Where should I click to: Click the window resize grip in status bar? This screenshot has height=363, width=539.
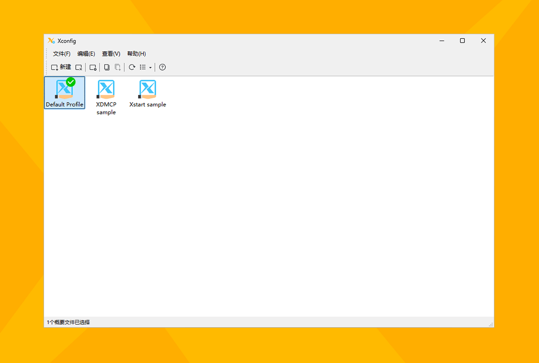[x=491, y=324]
